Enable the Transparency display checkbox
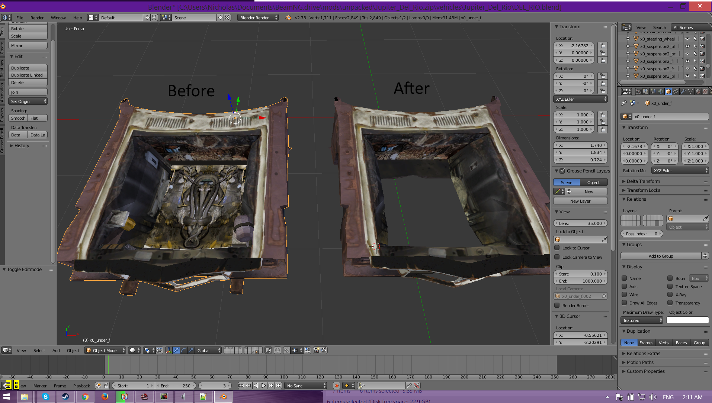712x403 pixels. point(670,303)
